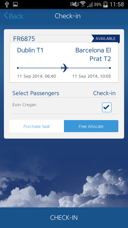Tap the airplane icon on flight route
The height and width of the screenshot is (228, 128).
point(65,68)
